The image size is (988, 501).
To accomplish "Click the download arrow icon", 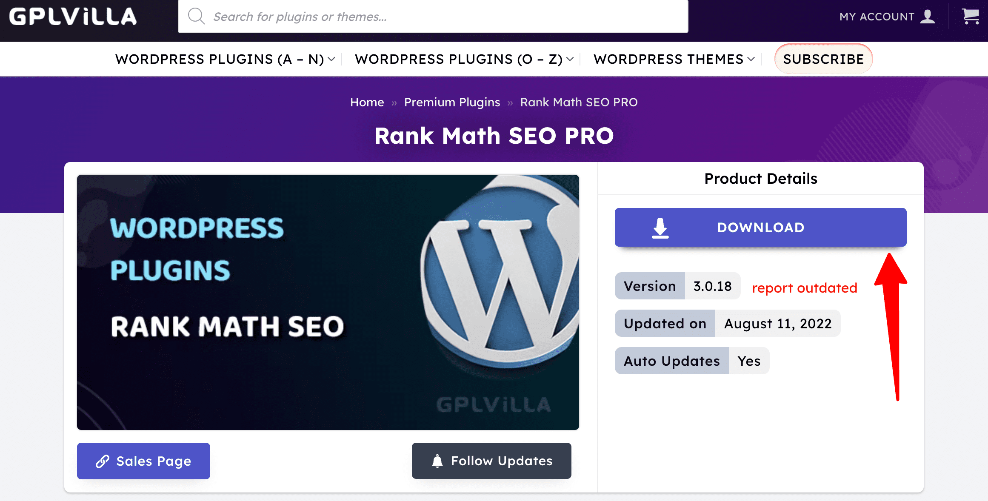I will click(660, 228).
